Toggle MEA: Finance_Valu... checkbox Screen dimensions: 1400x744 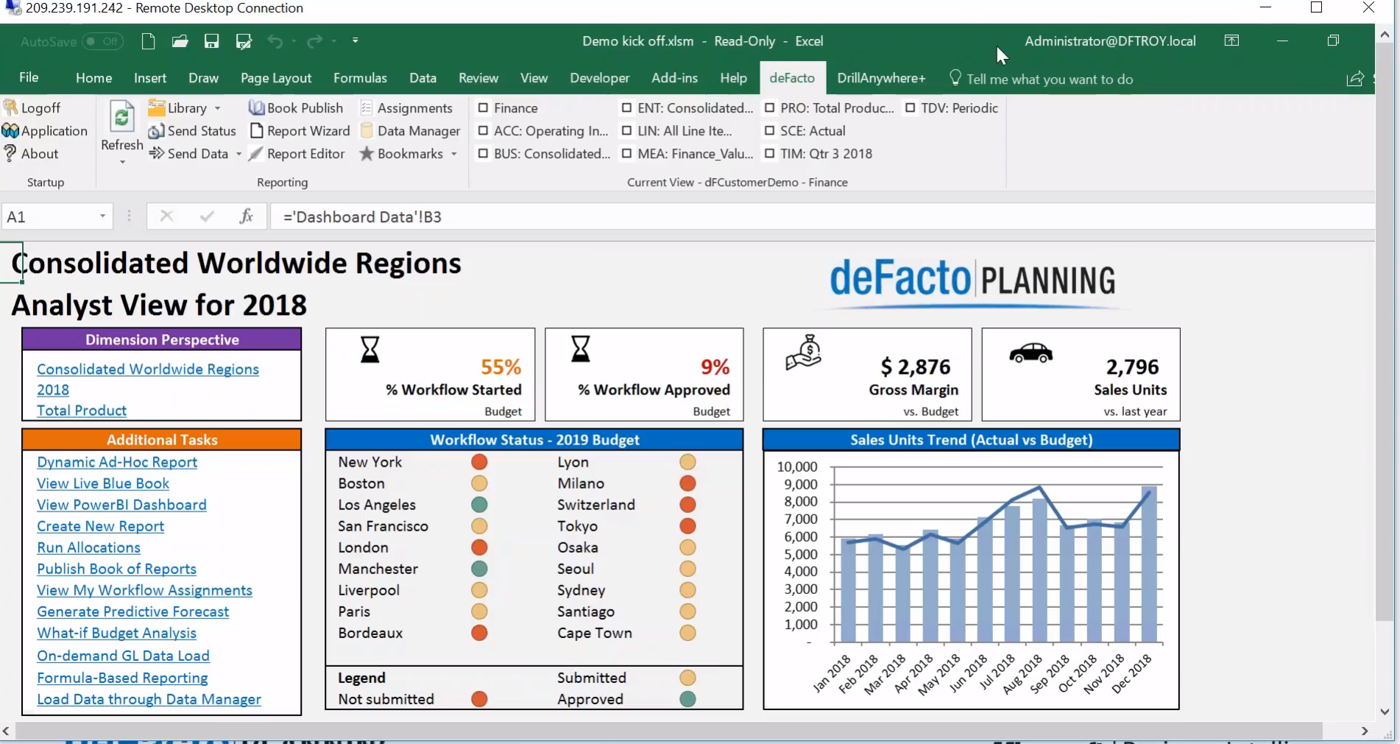[626, 153]
